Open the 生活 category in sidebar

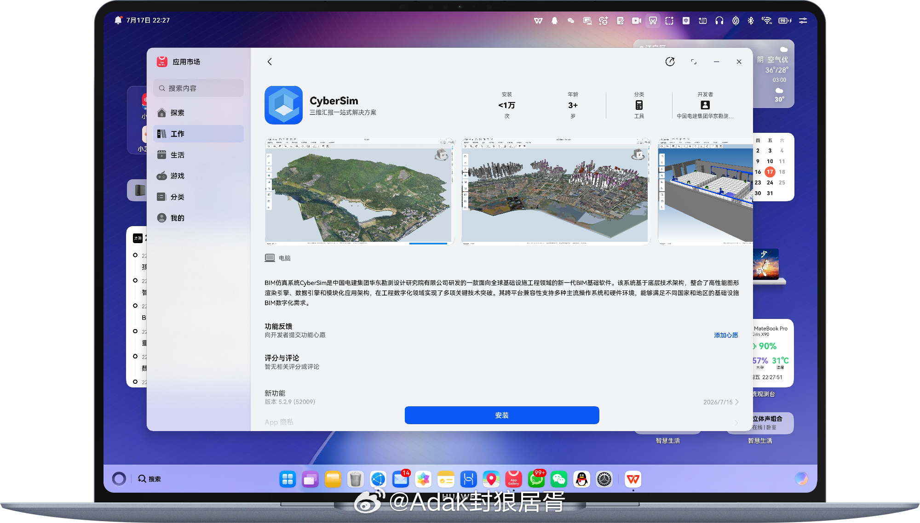point(198,155)
